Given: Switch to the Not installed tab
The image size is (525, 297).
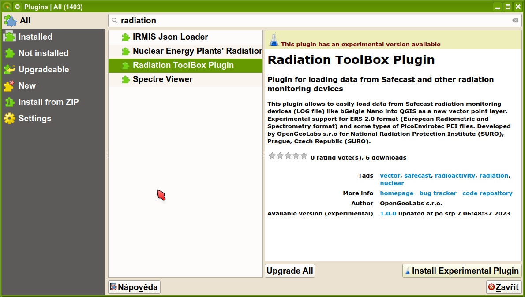Looking at the screenshot, I should 53,53.
